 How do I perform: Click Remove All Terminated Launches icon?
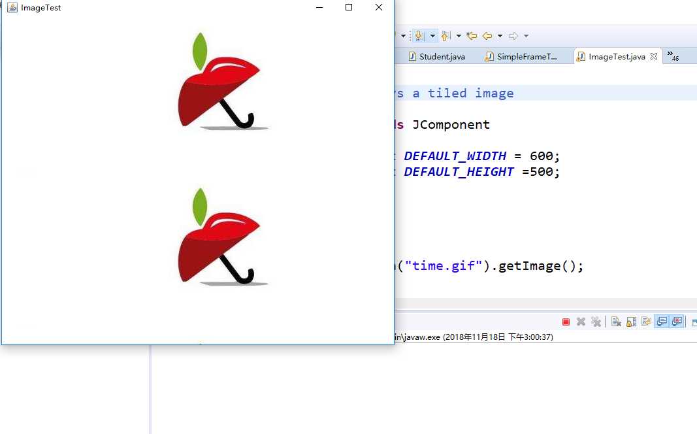pos(596,322)
